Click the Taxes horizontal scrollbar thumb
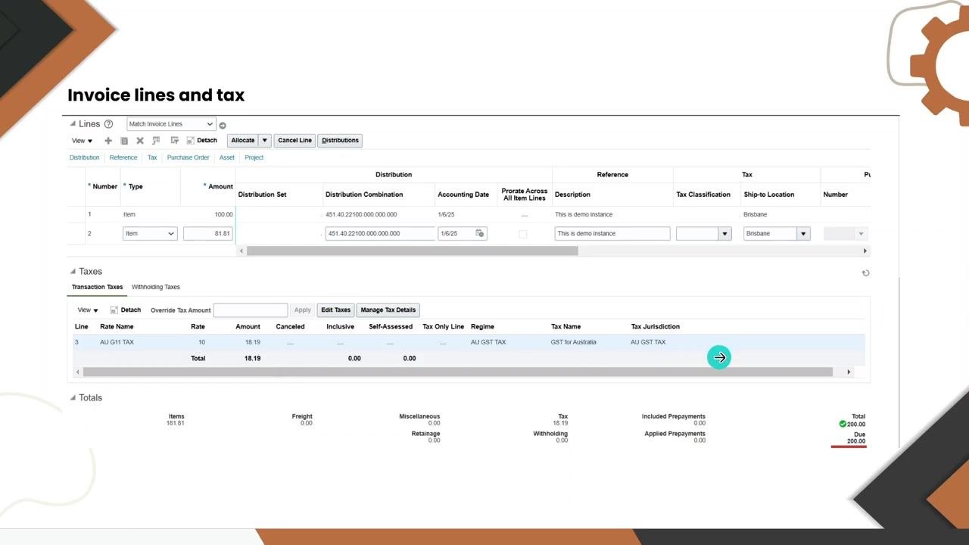 pos(458,372)
